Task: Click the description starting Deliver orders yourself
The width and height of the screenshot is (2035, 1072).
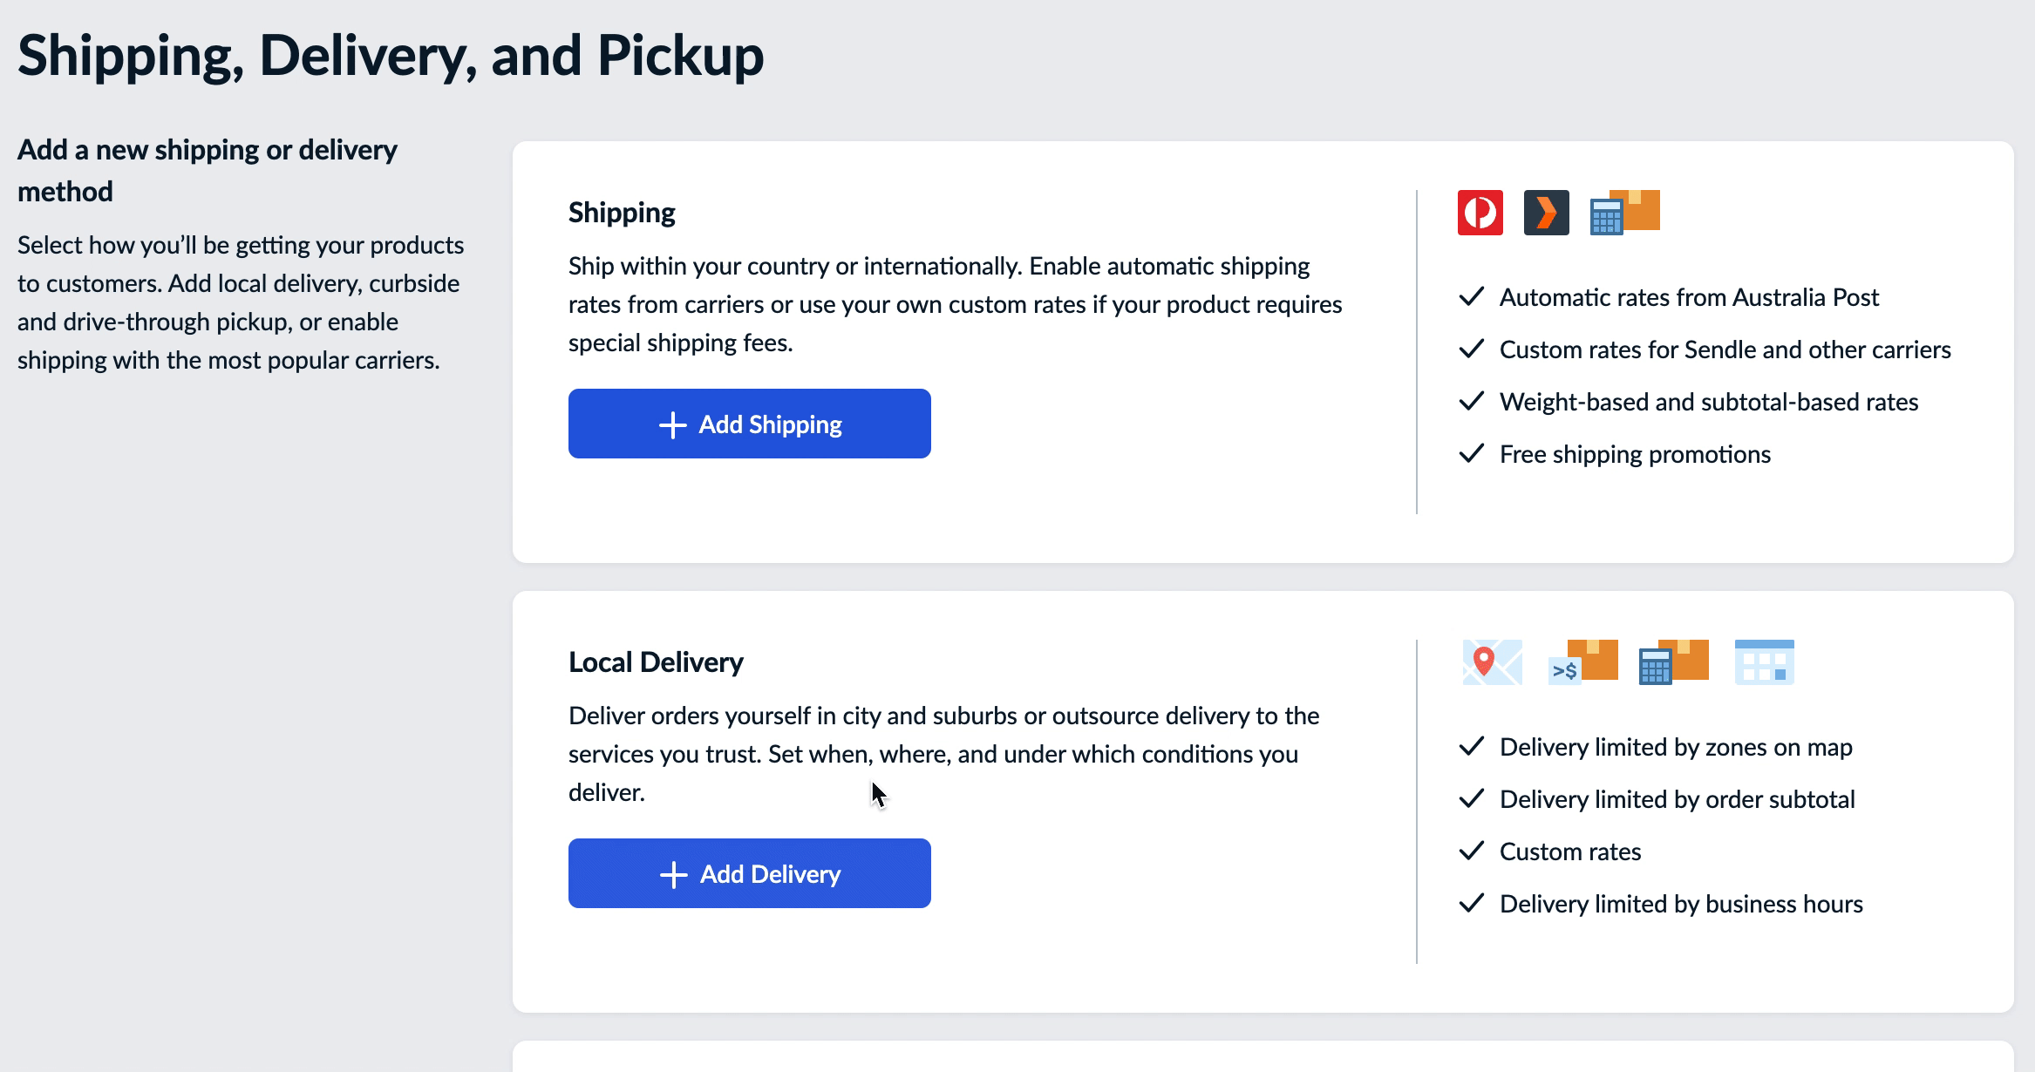Action: coord(944,754)
